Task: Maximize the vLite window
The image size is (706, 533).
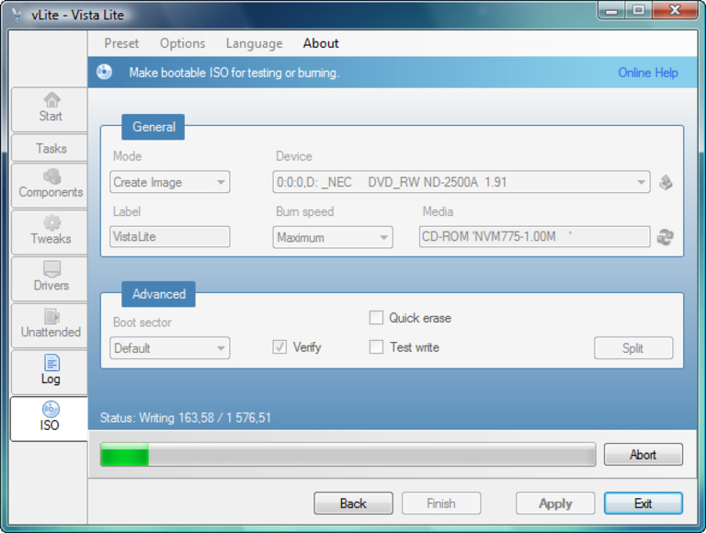Action: [x=638, y=10]
